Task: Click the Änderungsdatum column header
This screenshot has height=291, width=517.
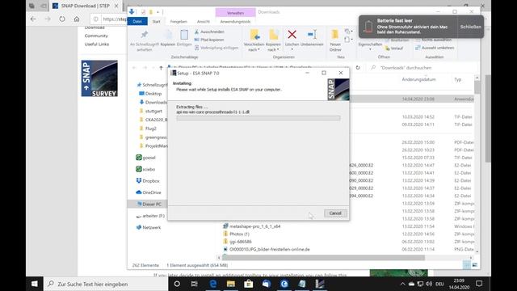Action: point(418,79)
